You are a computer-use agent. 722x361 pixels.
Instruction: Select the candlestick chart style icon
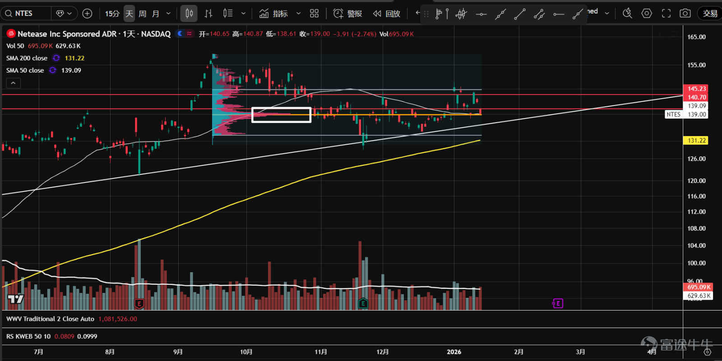(189, 14)
